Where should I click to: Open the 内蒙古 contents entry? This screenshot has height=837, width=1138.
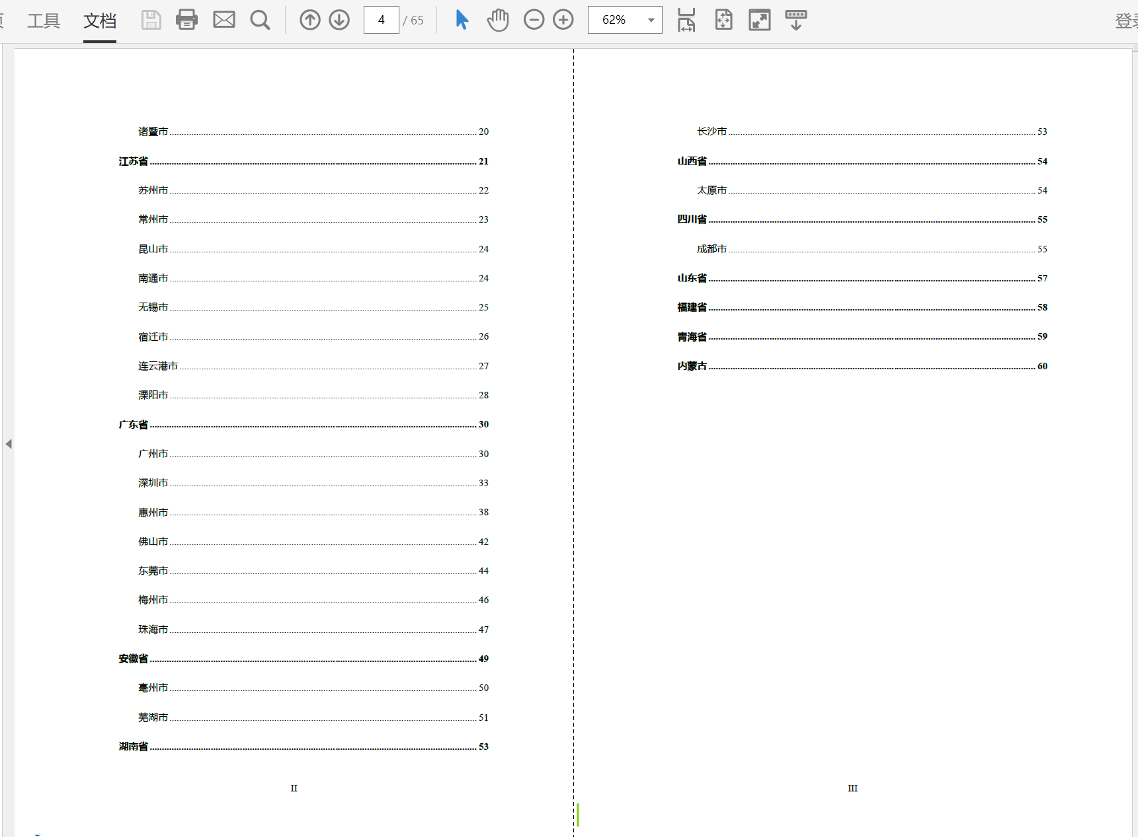coord(862,366)
